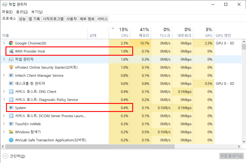Click the vertical scrollbar up arrow

pos(244,42)
